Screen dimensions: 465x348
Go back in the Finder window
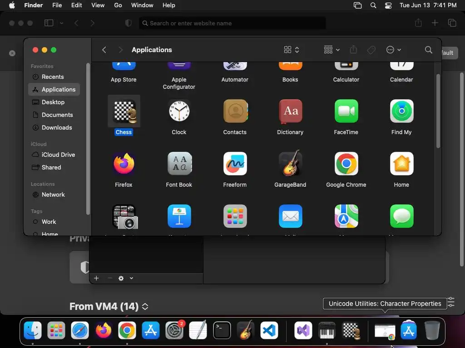coord(104,50)
